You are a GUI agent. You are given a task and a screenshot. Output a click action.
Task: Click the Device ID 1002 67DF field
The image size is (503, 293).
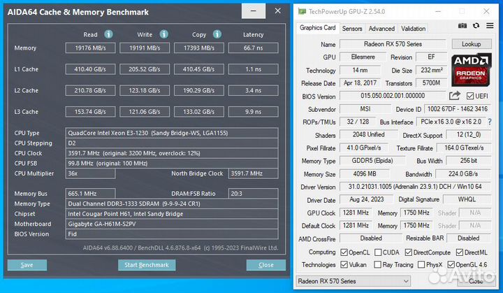coord(458,109)
